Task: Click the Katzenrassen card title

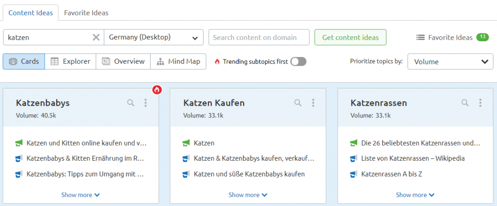Action: [379, 103]
